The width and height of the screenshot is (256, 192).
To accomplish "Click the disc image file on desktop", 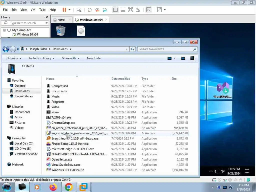I will click(81, 31).
